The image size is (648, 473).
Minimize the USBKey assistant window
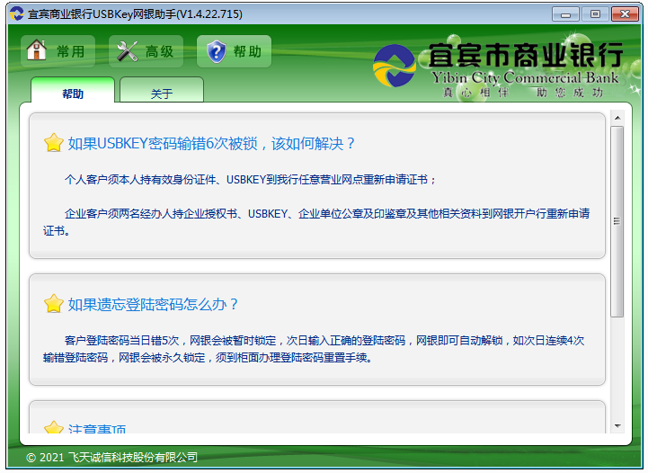565,13
